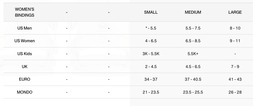Click the UK row label
Image resolution: width=253 pixels, height=106 pixels.
tap(24, 67)
